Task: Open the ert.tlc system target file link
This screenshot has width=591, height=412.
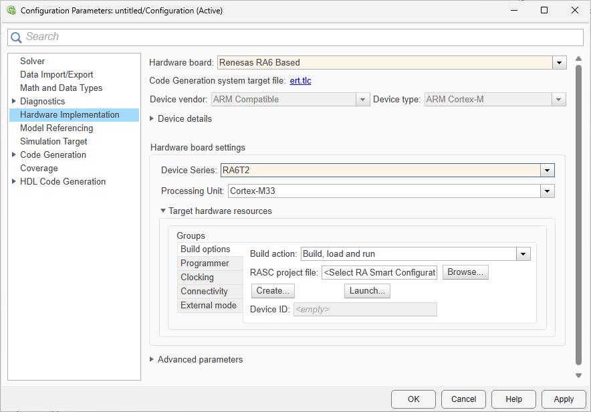Action: [301, 80]
